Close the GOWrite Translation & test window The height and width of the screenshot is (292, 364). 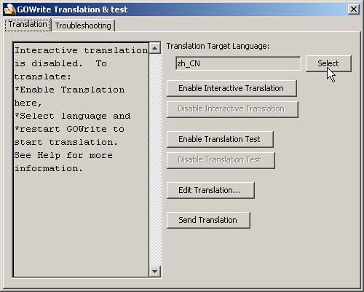click(x=354, y=9)
